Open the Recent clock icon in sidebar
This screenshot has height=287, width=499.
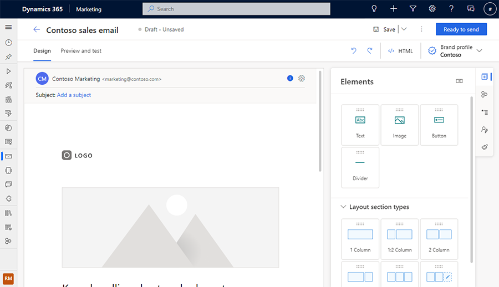pos(8,43)
